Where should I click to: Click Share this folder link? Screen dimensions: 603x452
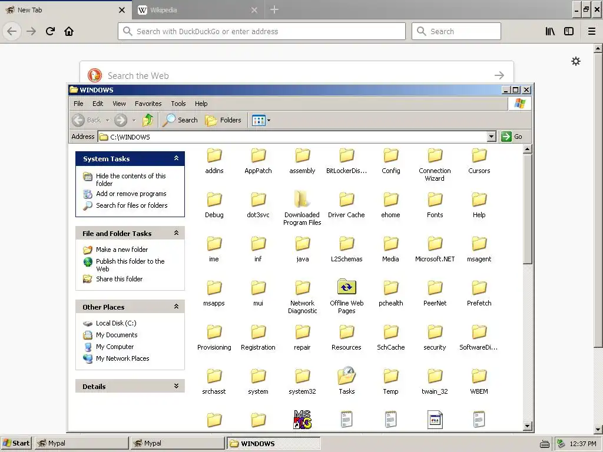(x=119, y=279)
